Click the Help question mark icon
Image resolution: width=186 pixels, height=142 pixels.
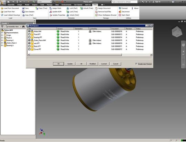tap(173, 2)
